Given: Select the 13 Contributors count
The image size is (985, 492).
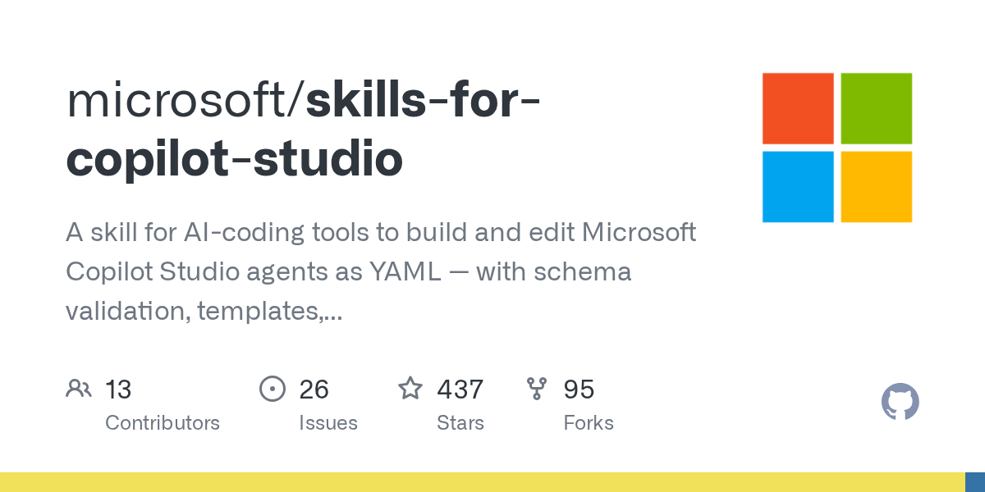Looking at the screenshot, I should 118,389.
